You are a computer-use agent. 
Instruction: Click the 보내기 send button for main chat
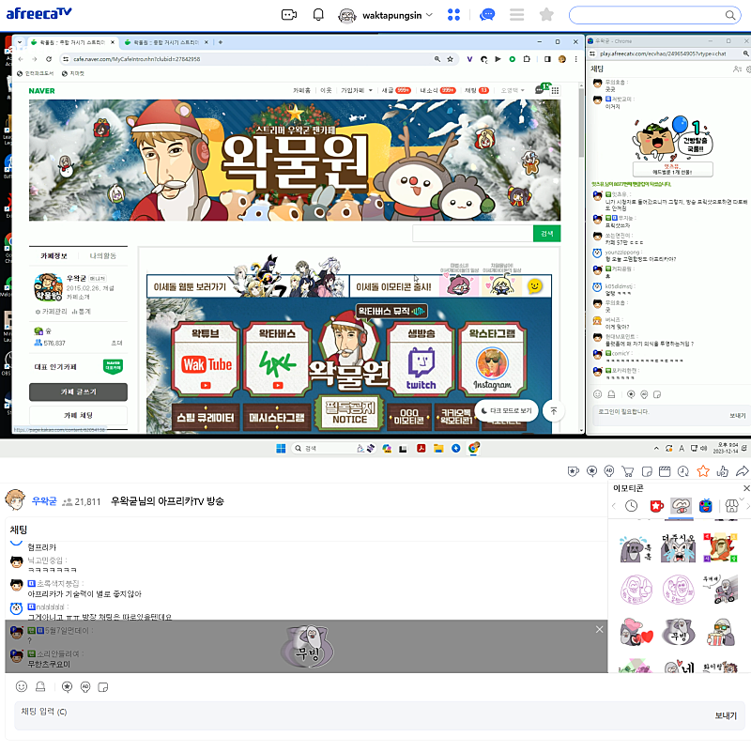click(725, 715)
